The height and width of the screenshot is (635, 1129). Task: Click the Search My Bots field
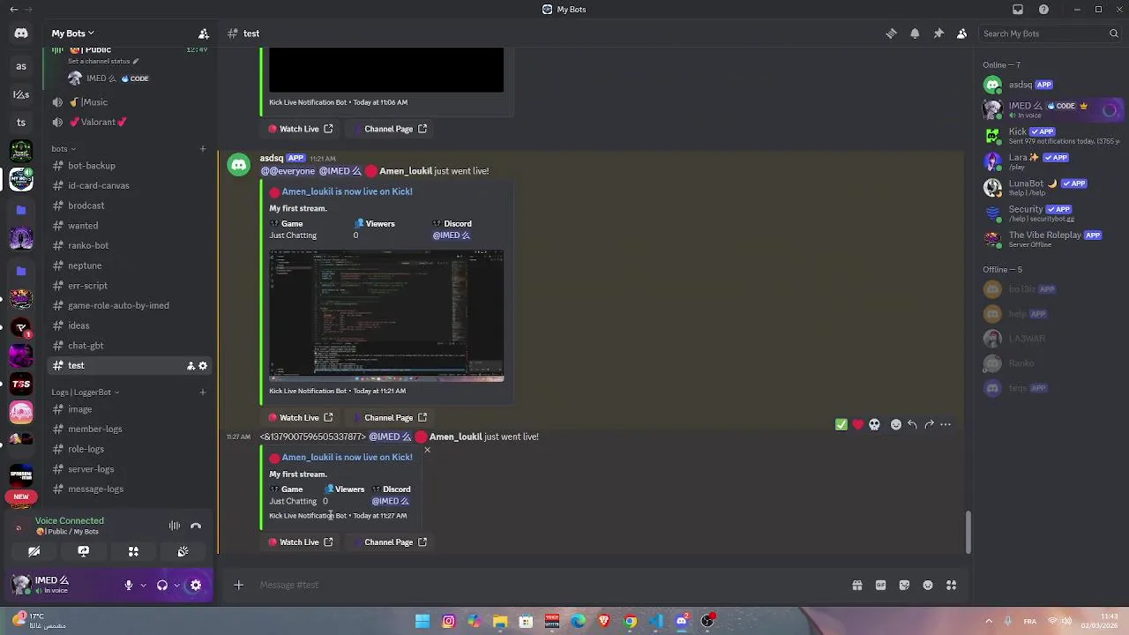(1050, 34)
